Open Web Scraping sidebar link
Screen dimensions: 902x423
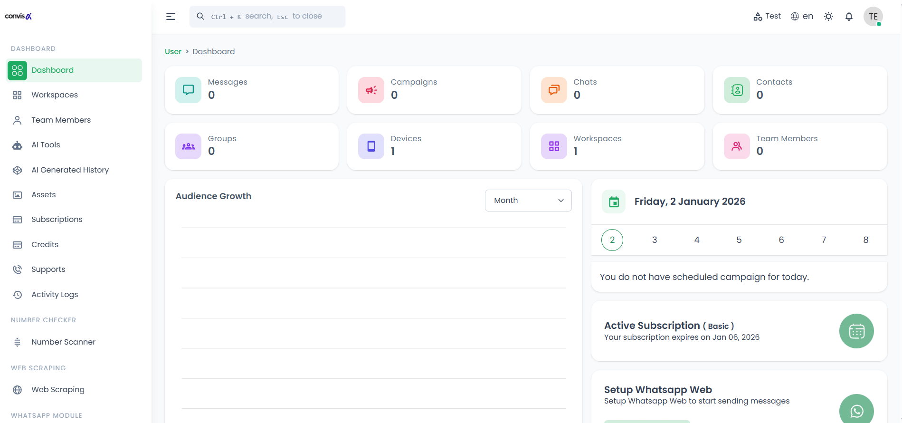[57, 390]
